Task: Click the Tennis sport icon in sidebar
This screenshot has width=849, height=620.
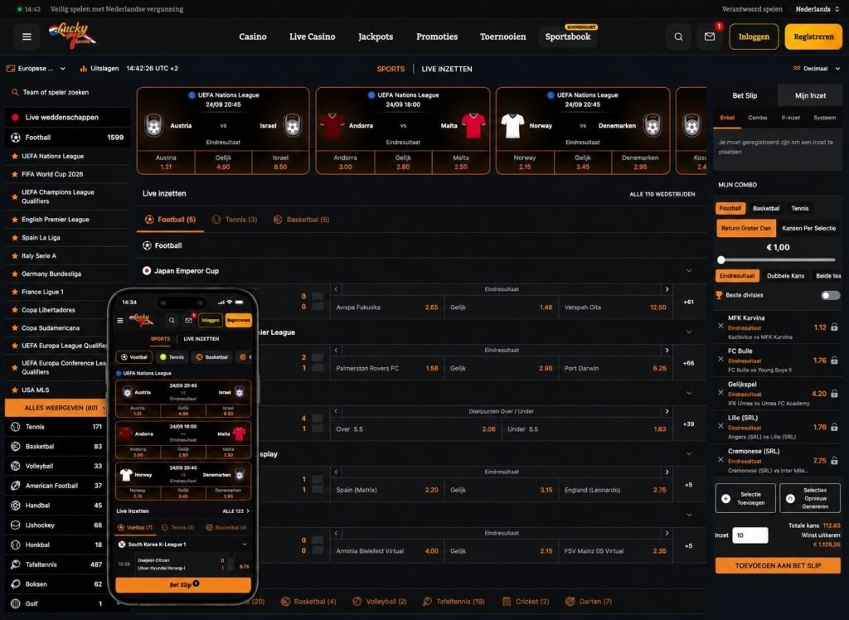Action: [16, 427]
